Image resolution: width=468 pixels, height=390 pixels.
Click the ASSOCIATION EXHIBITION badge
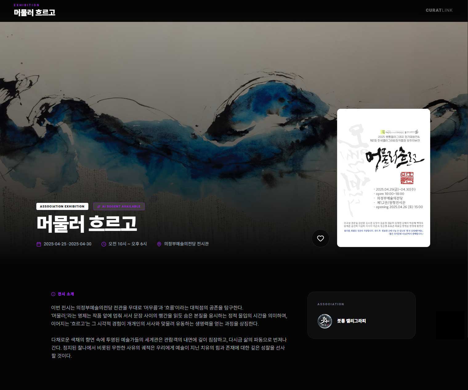pos(62,207)
